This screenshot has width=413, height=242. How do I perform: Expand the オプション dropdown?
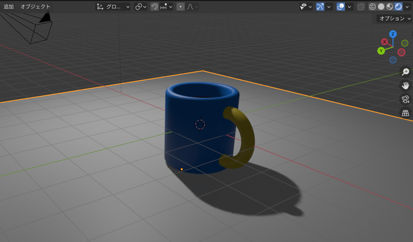394,18
